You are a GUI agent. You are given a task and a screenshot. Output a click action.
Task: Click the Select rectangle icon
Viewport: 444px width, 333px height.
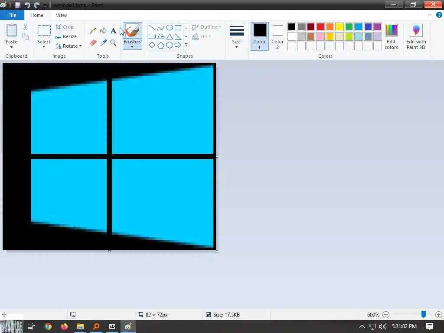[44, 30]
